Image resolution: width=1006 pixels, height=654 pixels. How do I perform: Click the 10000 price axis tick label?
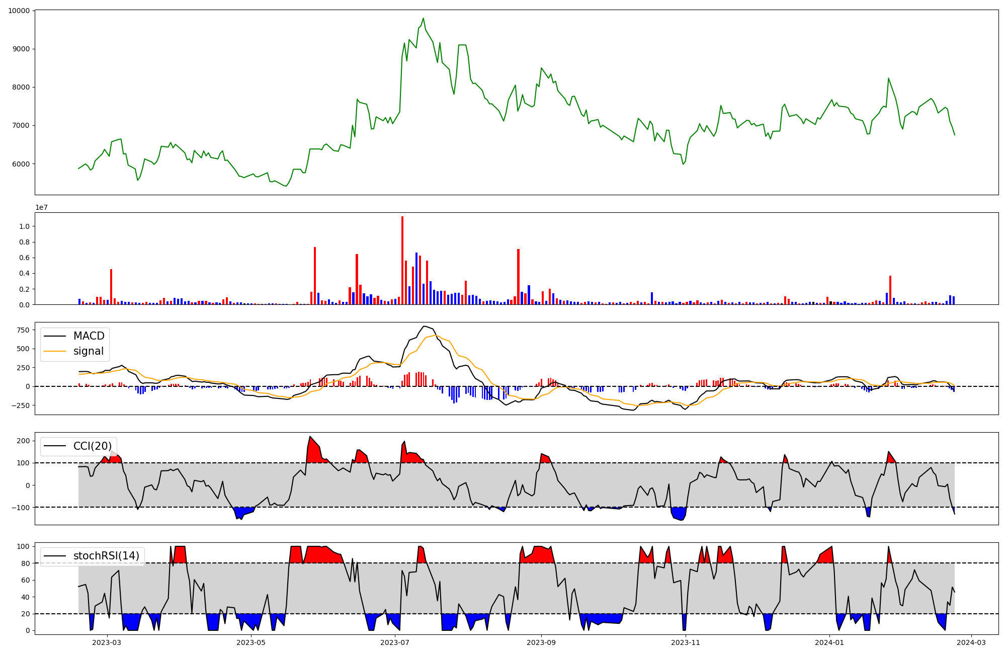point(19,11)
